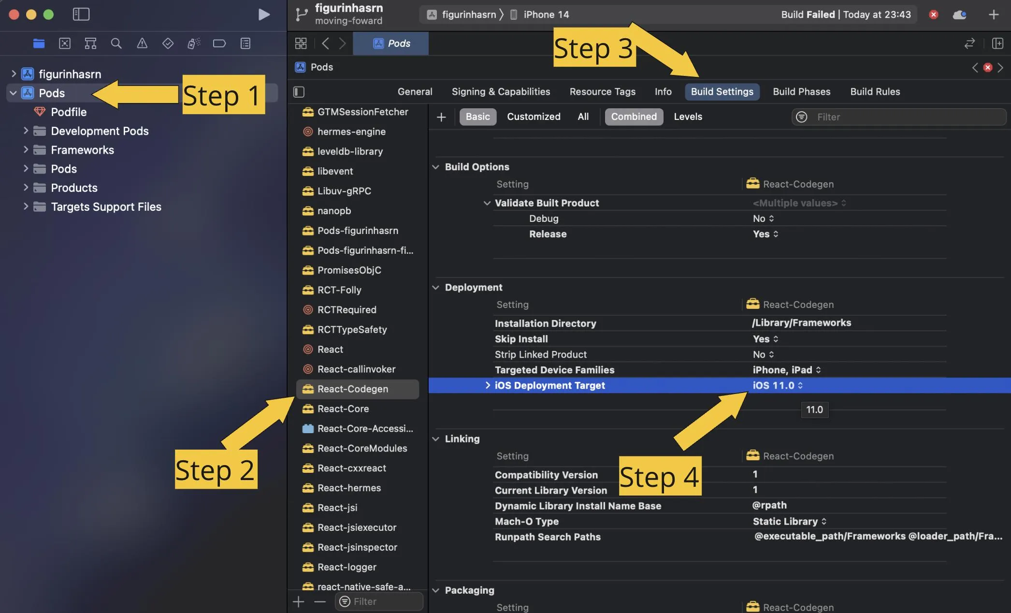Select the React-Core target
1011x613 pixels.
tap(343, 409)
